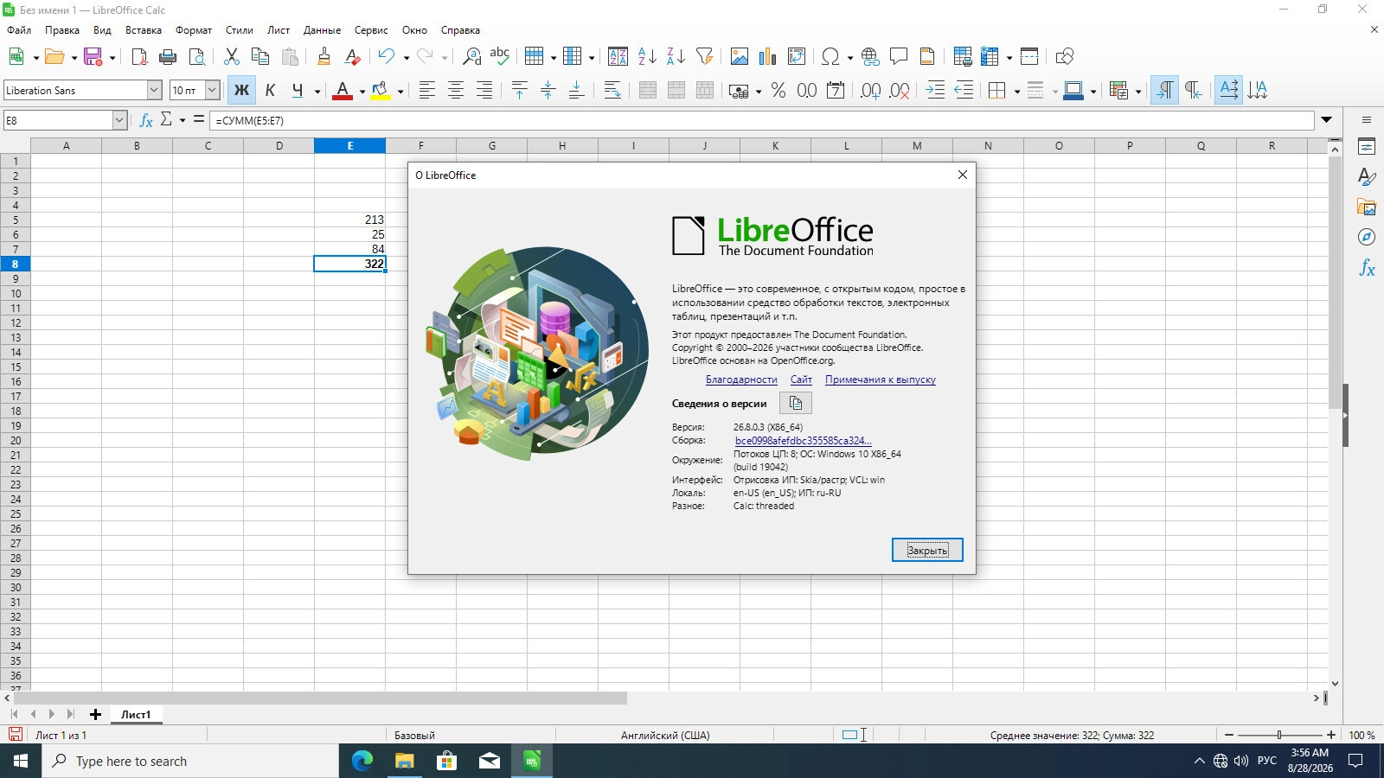The image size is (1384, 778).
Task: Format as Percent icon
Action: (x=778, y=91)
